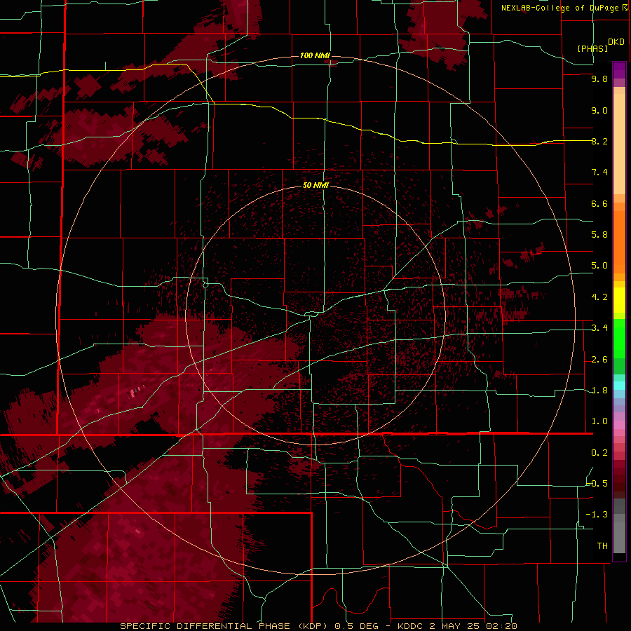
Task: Click the KDDC 2 MAY 25 02:20 timestamp
Action: click(456, 627)
